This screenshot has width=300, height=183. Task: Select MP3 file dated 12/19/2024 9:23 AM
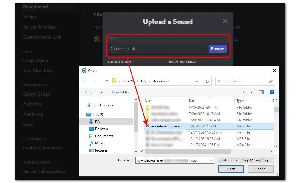209,139
